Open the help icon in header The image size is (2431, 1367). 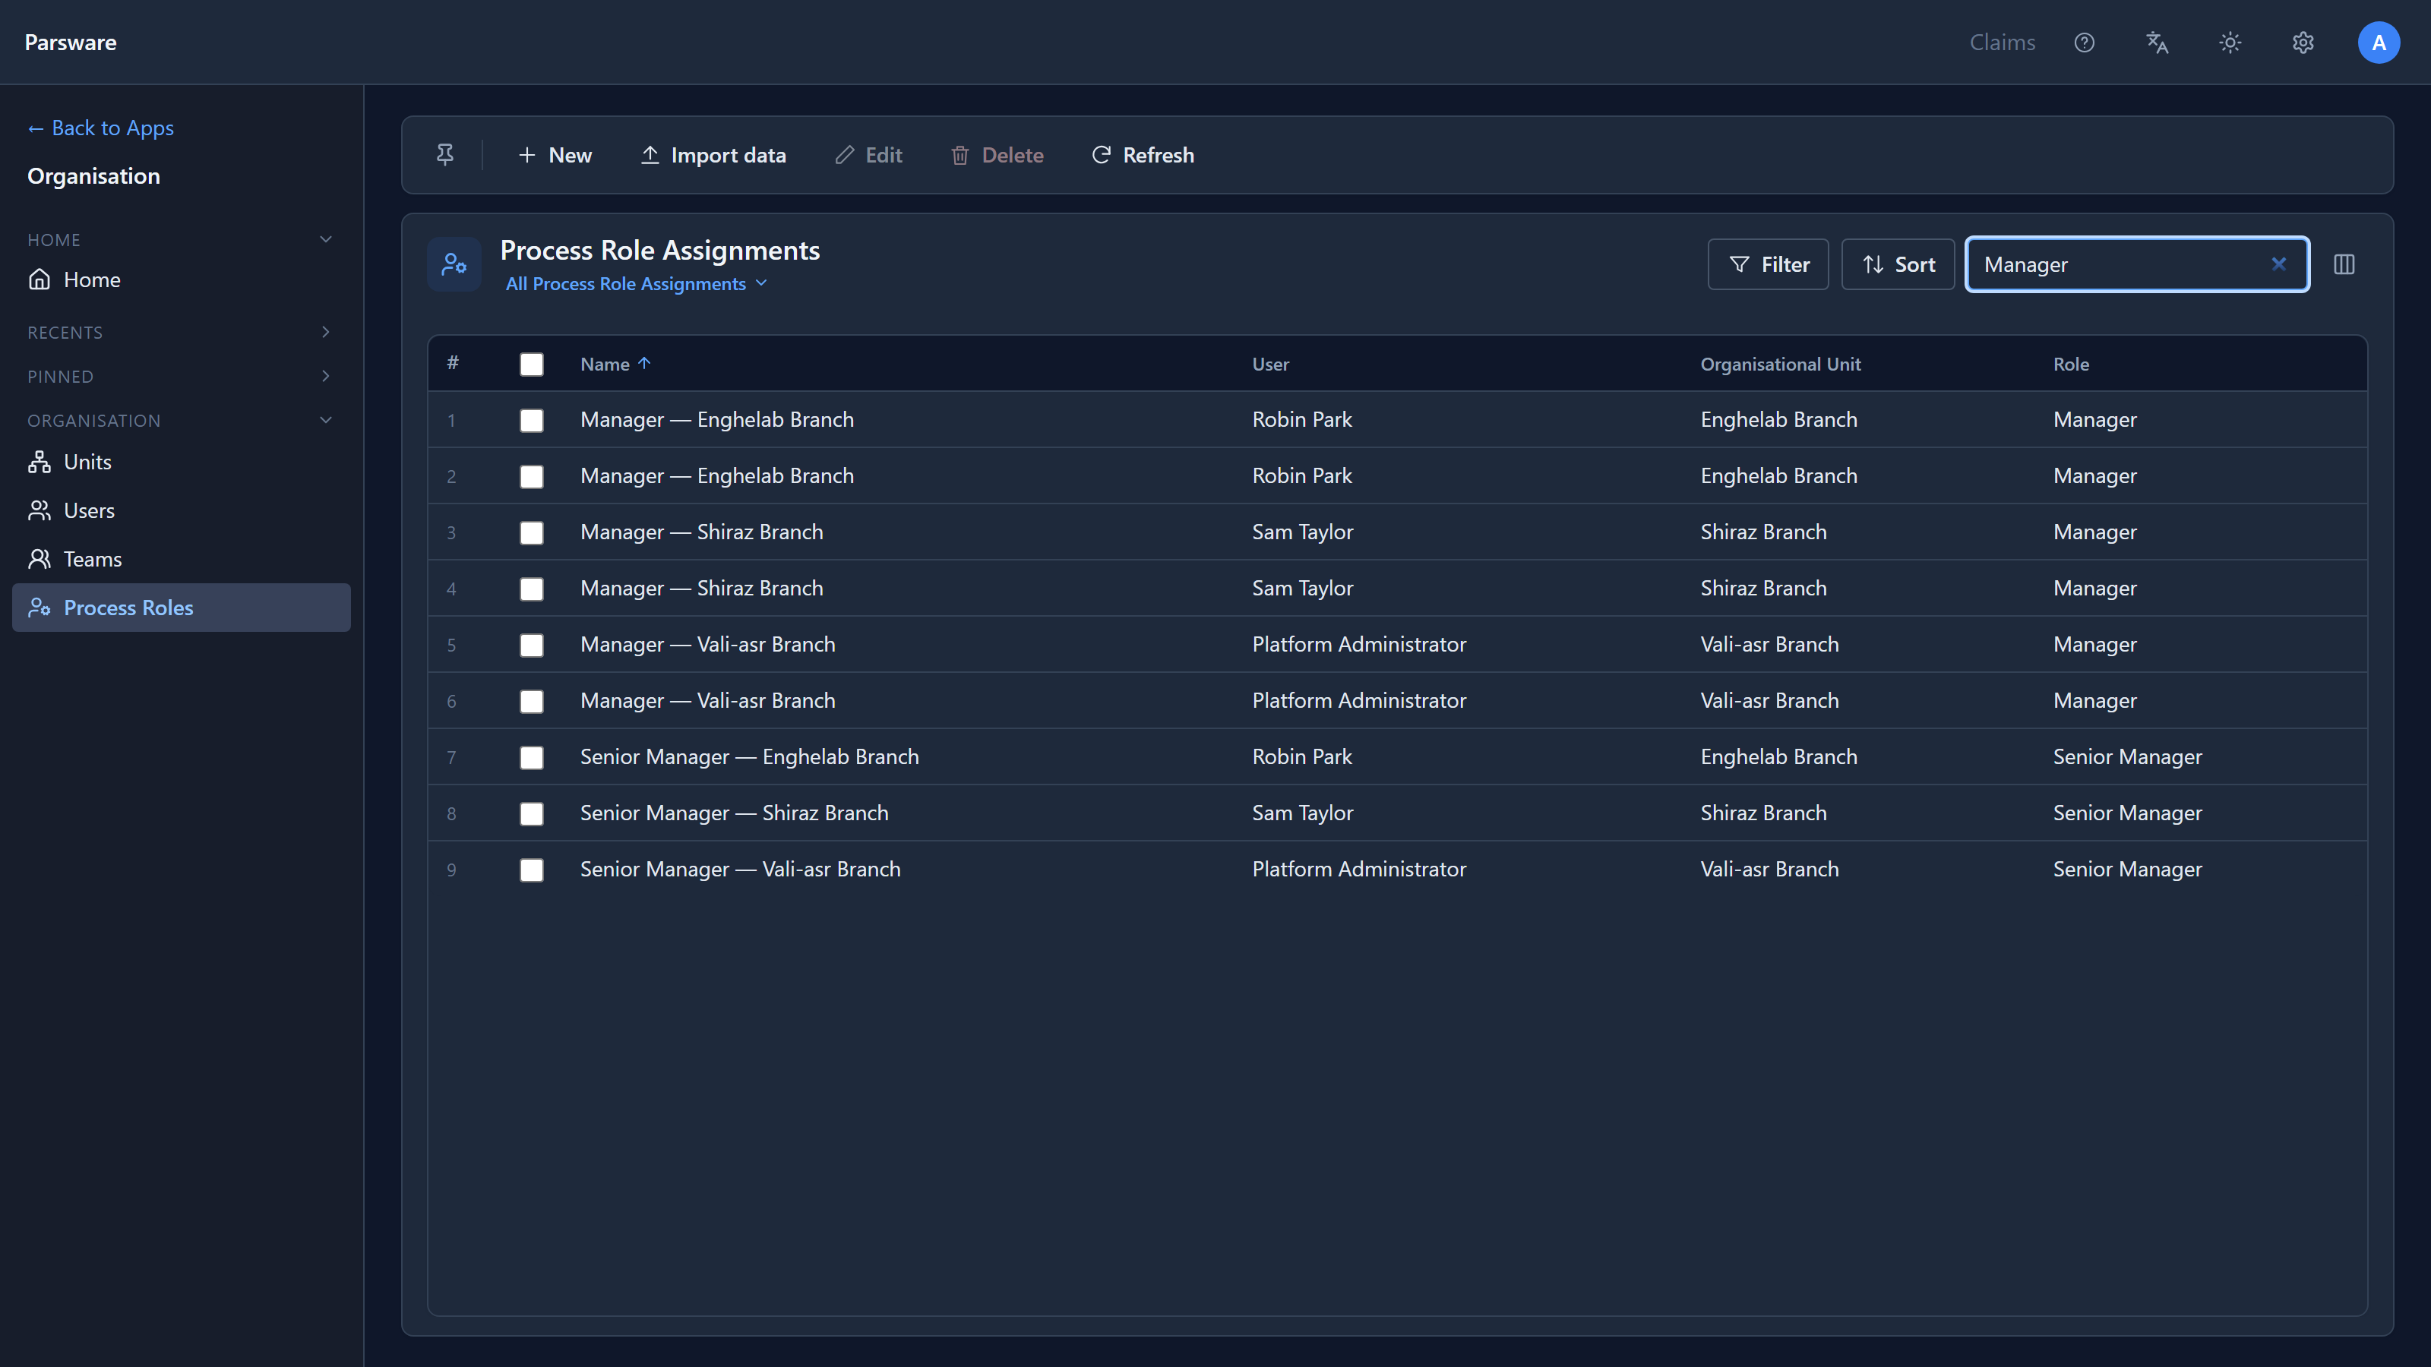pyautogui.click(x=2084, y=43)
